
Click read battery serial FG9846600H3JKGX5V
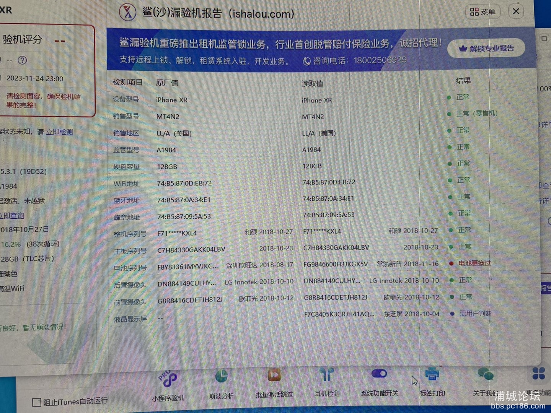tap(336, 264)
